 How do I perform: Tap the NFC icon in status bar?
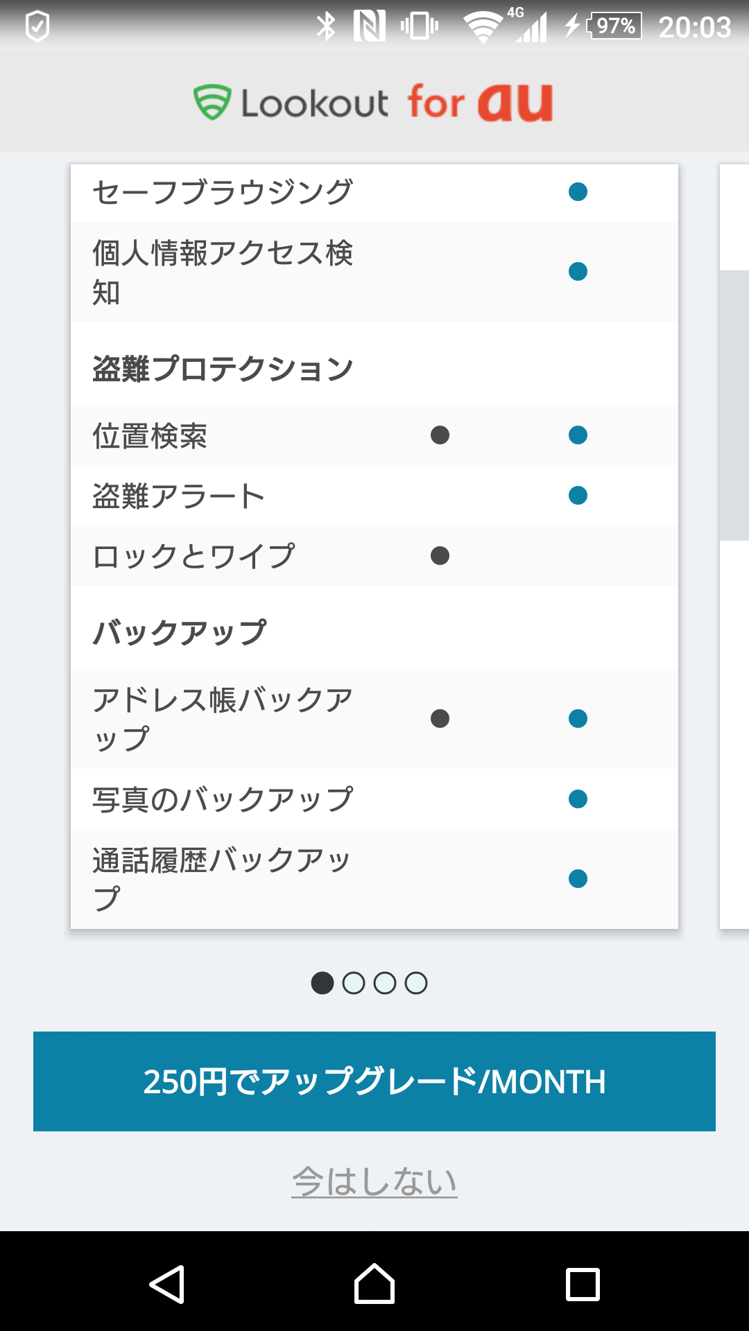[x=370, y=27]
